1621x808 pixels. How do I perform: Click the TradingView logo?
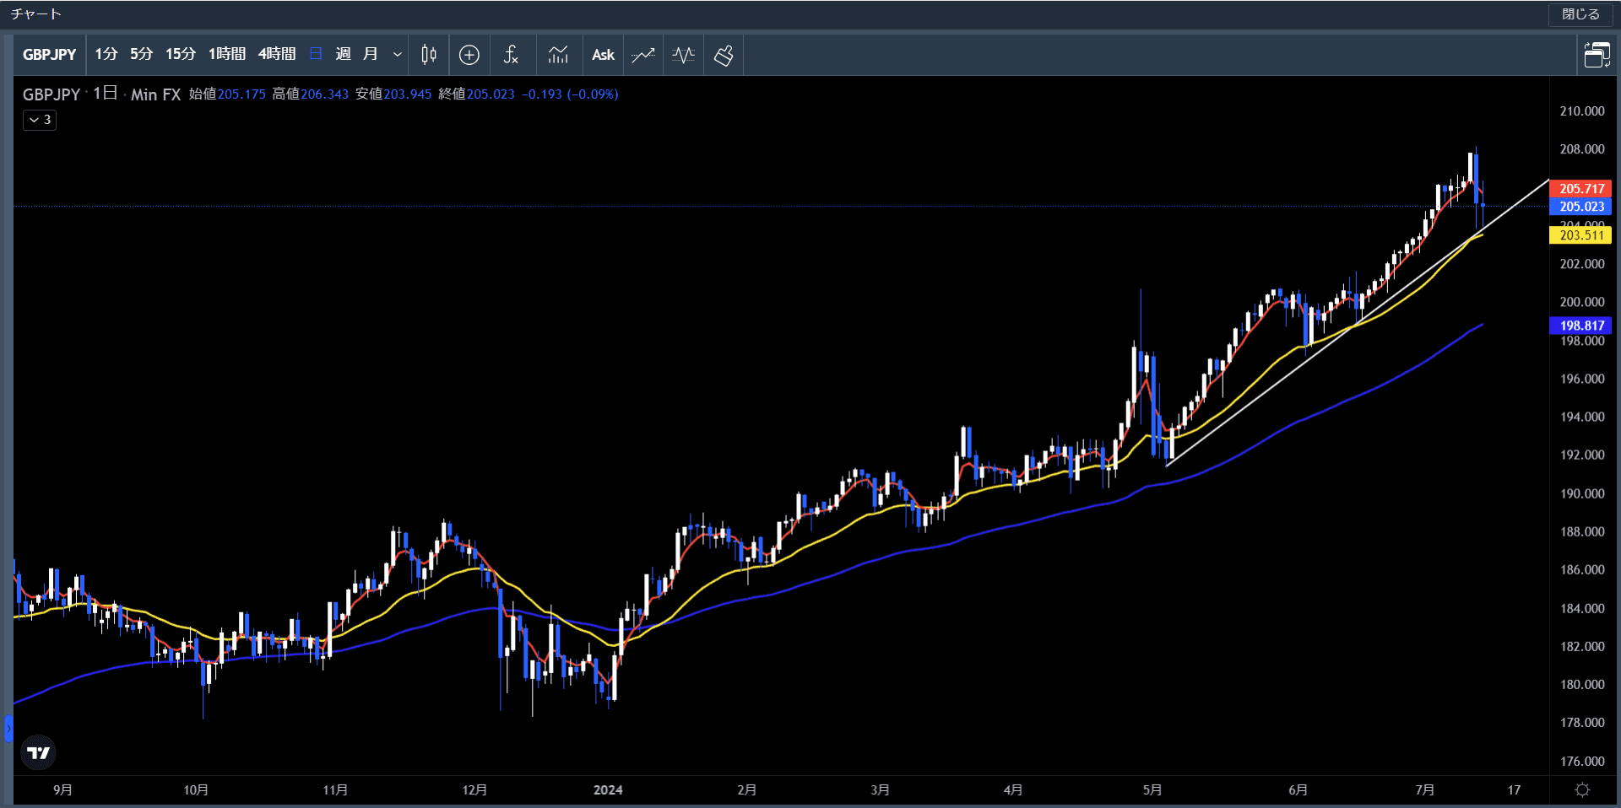click(x=38, y=752)
